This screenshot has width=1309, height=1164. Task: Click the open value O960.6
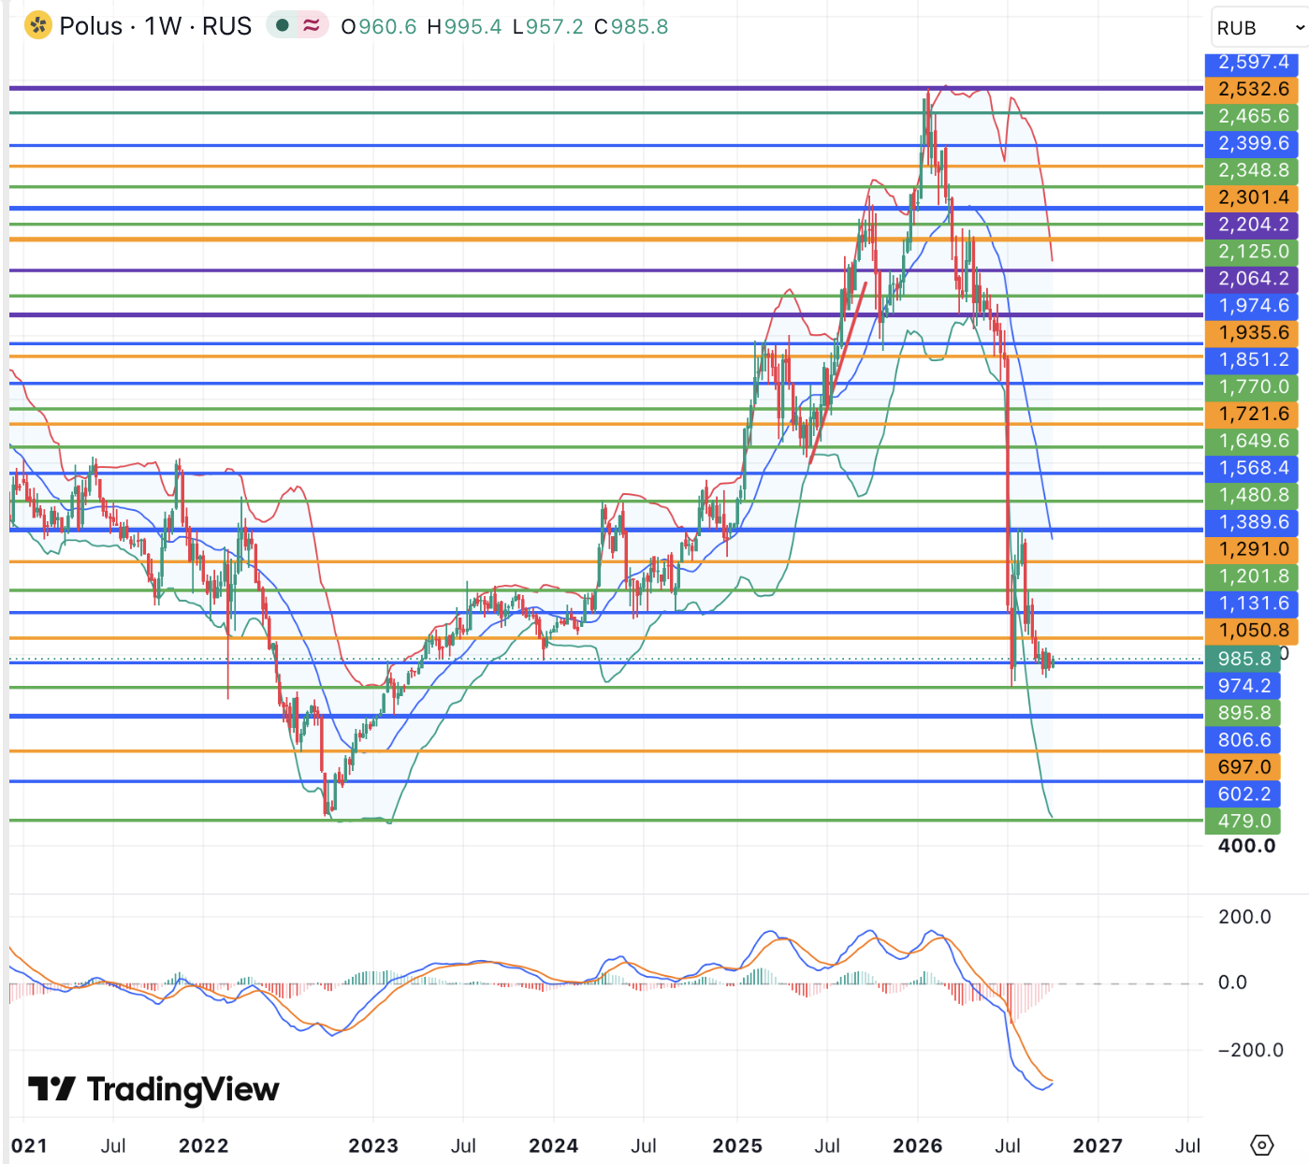(x=379, y=26)
